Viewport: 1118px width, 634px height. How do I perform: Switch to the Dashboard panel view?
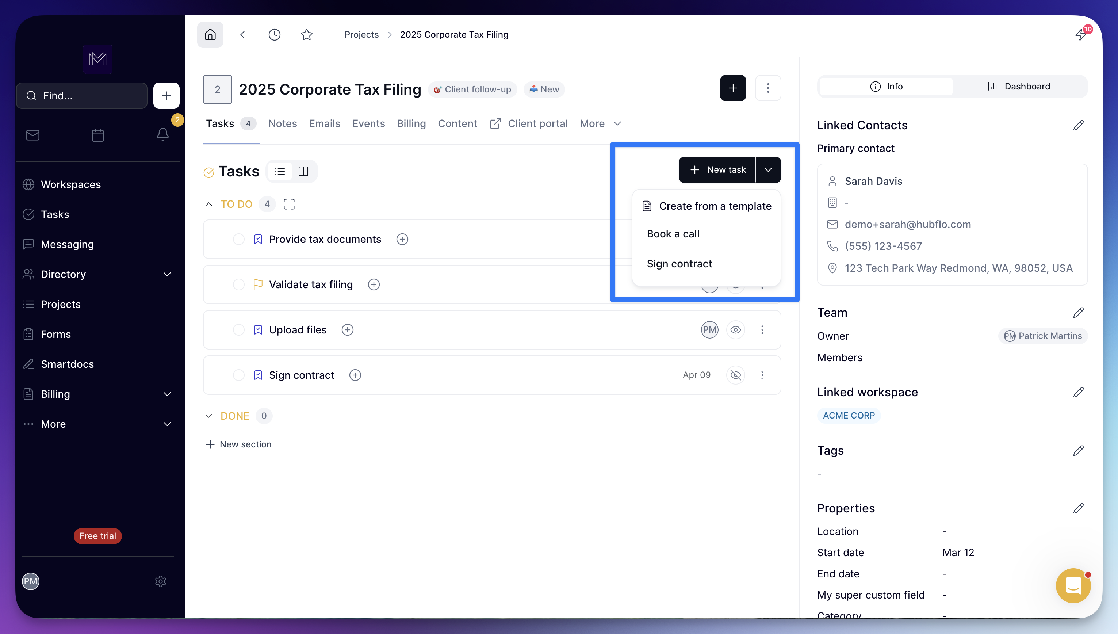[1019, 86]
